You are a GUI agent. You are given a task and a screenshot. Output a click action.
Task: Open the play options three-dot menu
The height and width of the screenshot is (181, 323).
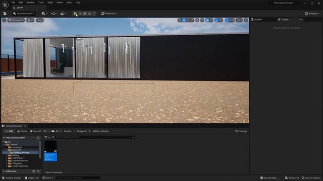click(x=94, y=14)
